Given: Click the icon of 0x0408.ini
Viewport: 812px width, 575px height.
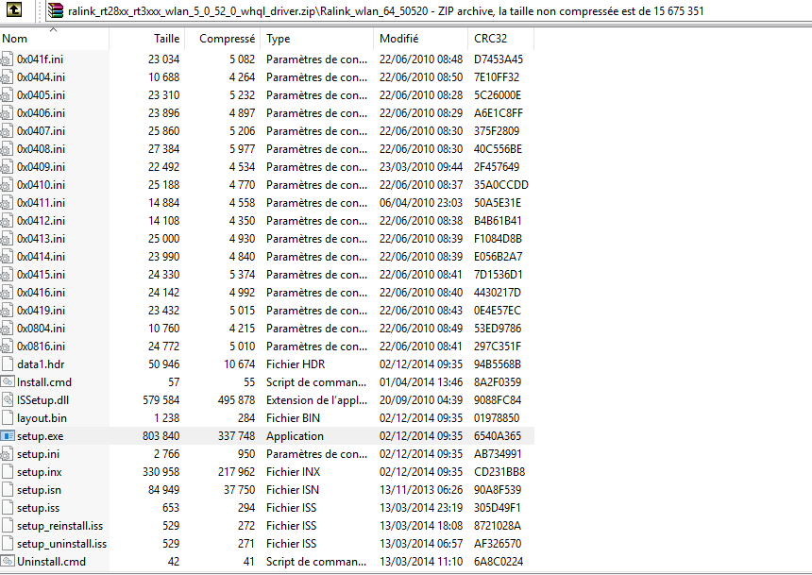Looking at the screenshot, I should click(x=7, y=149).
